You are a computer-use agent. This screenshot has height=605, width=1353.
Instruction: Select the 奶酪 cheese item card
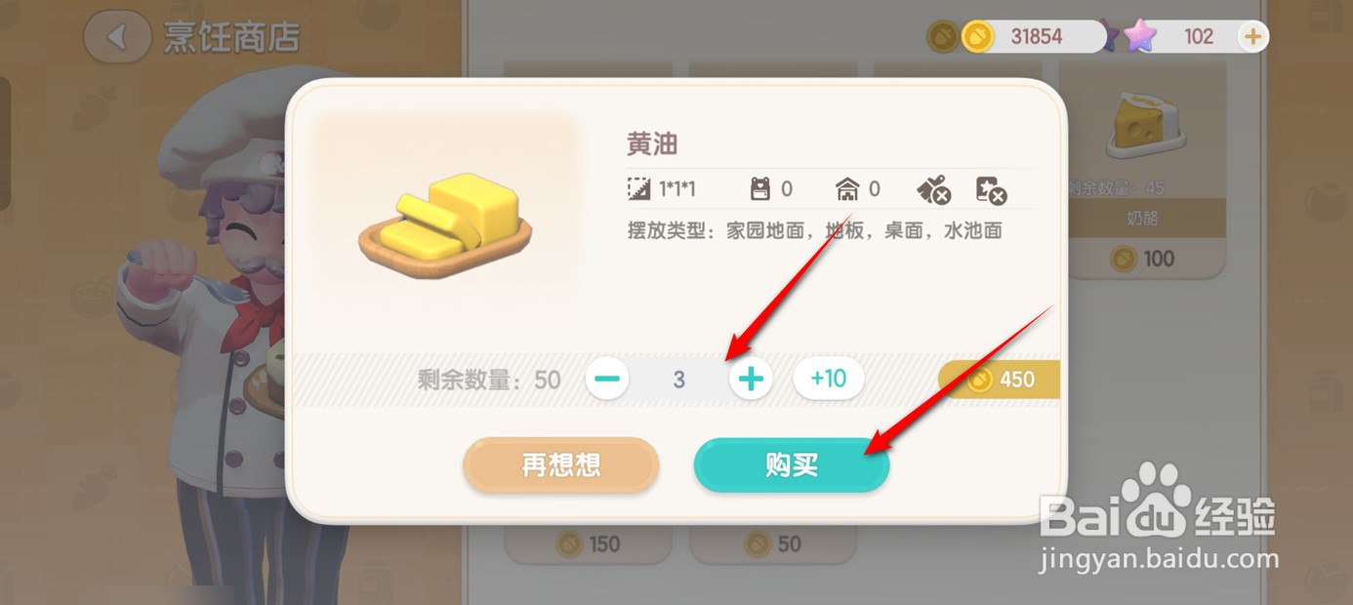click(1142, 170)
